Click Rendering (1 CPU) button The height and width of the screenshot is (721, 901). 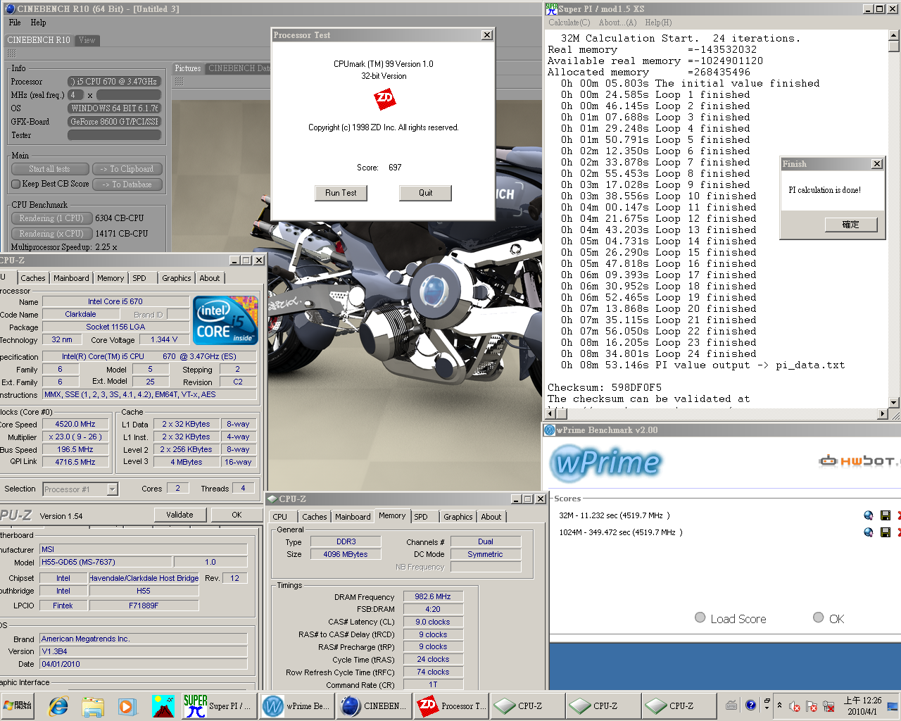tap(51, 218)
